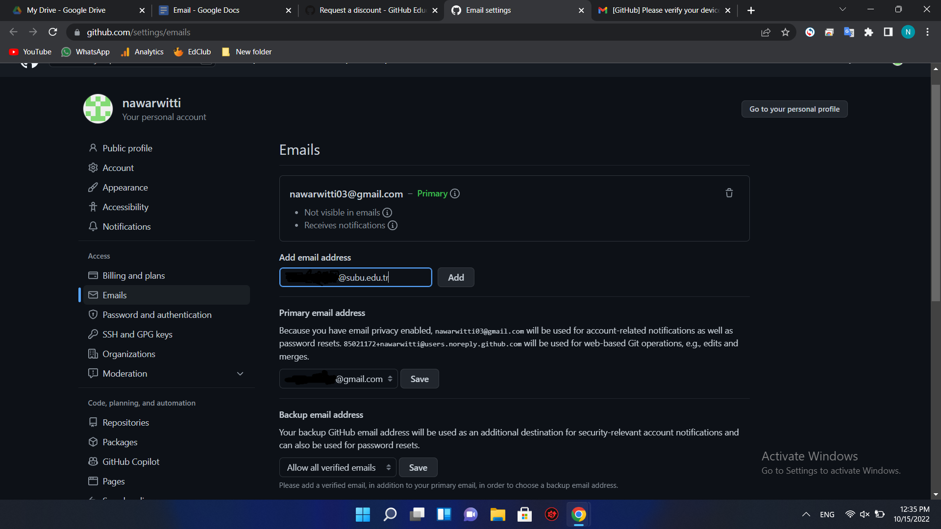The height and width of the screenshot is (529, 941).
Task: Open the nawarwitti avatar image
Action: [98, 109]
